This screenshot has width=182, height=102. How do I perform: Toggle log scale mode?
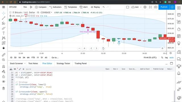[166, 58]
